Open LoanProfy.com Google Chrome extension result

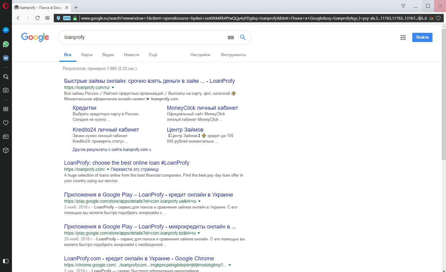point(139,259)
